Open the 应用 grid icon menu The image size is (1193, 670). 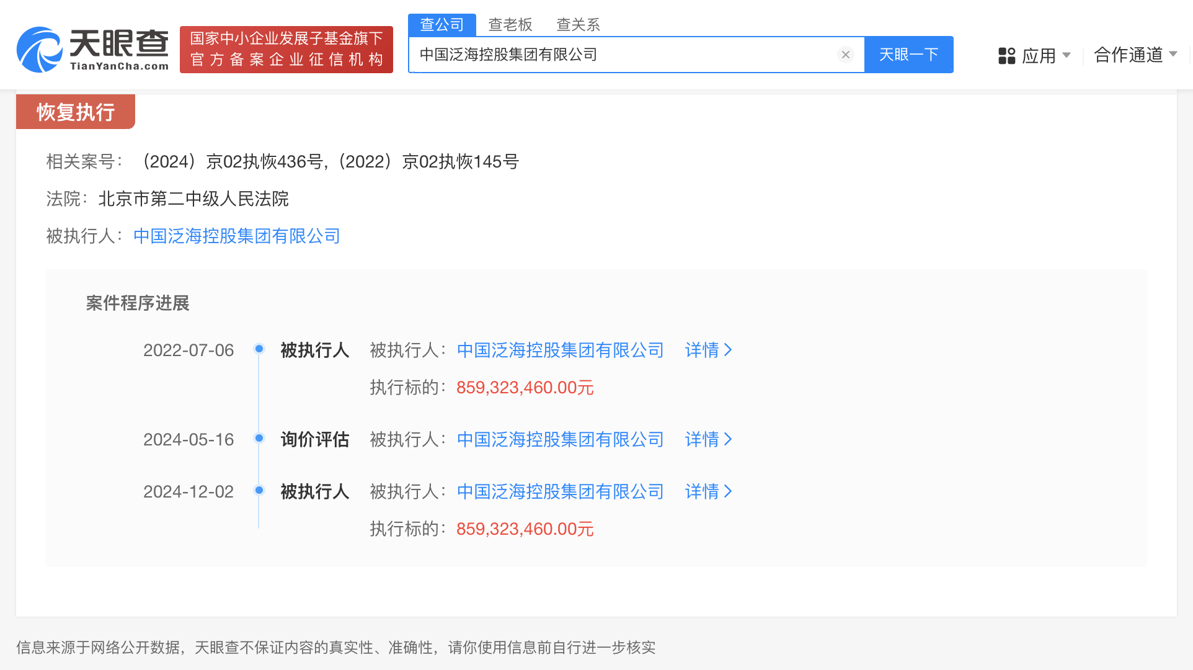[x=1007, y=56]
